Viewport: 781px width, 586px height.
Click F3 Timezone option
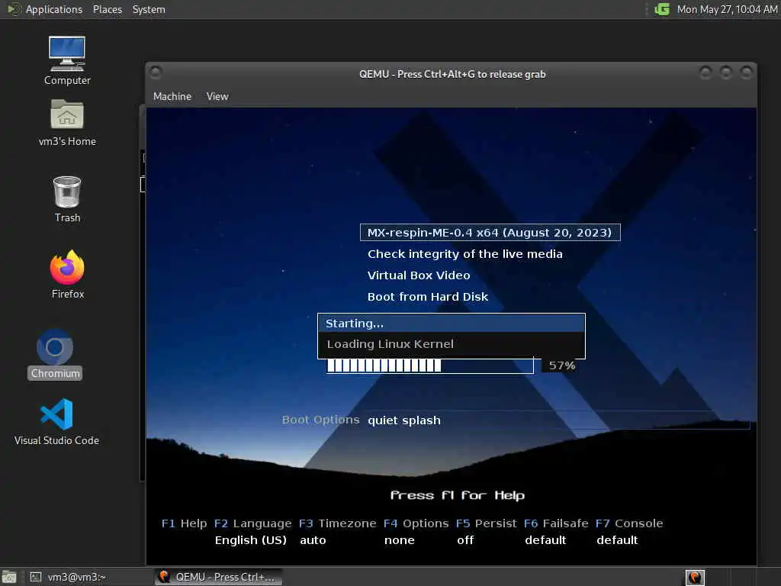pyautogui.click(x=337, y=523)
